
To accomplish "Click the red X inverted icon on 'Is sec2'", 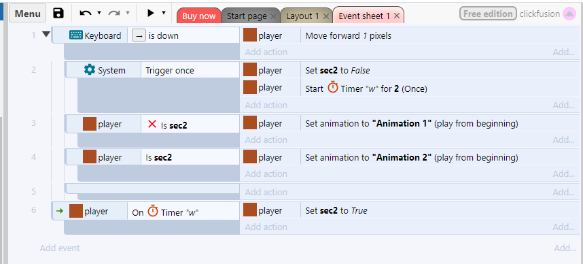I will [x=152, y=125].
